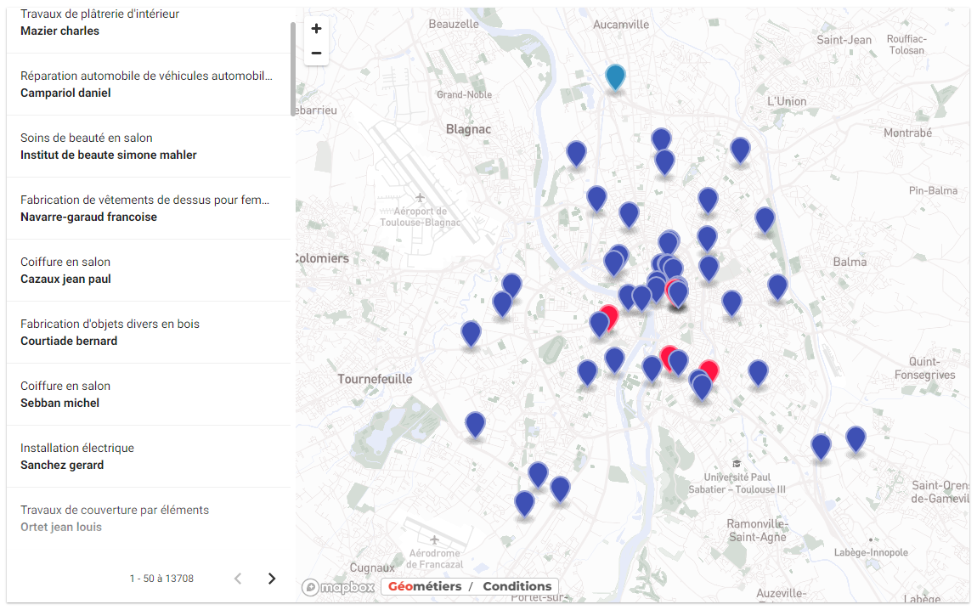The width and height of the screenshot is (977, 610).
Task: Select the Sebban michel coiffure listing
Action: click(x=149, y=394)
